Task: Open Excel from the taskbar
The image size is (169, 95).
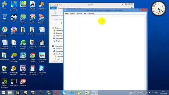Action: pyautogui.click(x=87, y=93)
